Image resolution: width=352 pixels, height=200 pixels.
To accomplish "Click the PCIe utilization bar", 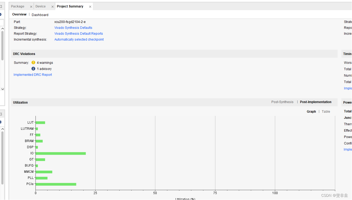I will (56, 184).
